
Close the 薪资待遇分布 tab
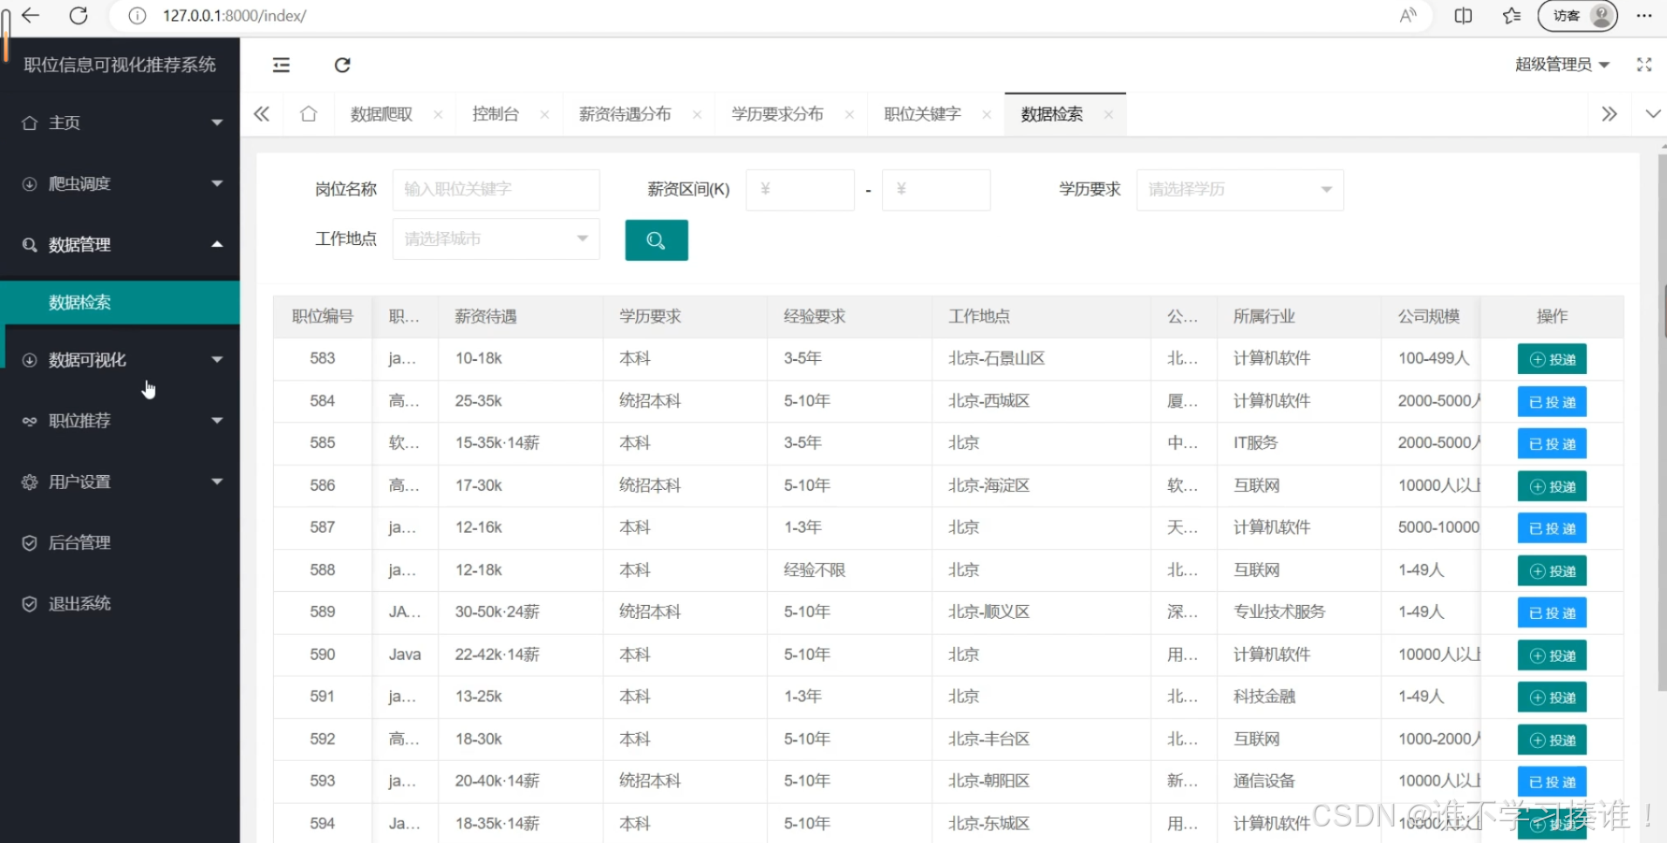tap(697, 114)
